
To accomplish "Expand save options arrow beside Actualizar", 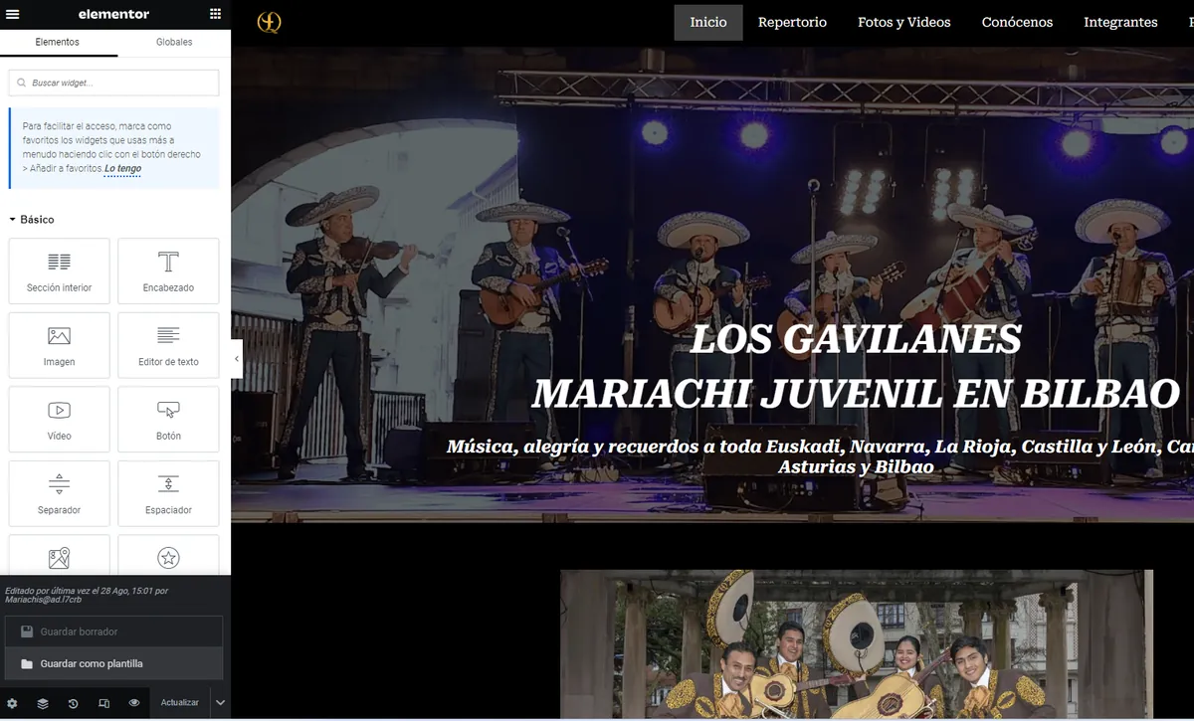I will coord(221,703).
